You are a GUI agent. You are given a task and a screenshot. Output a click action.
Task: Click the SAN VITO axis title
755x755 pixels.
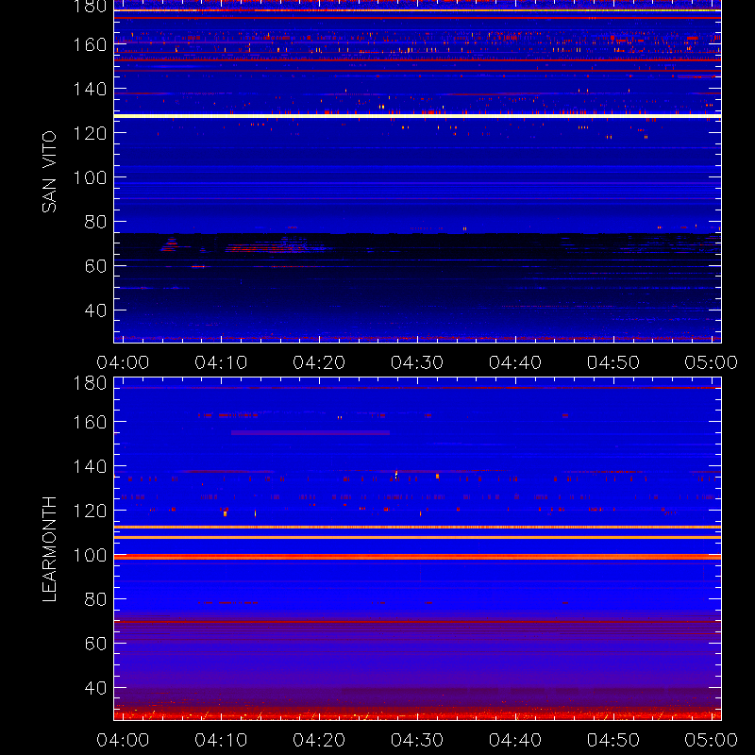coord(49,172)
